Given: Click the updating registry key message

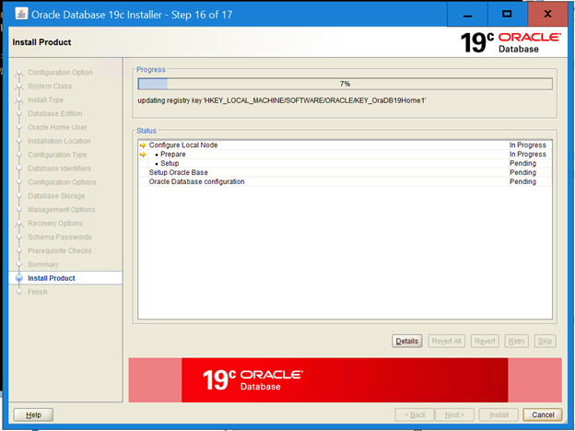Looking at the screenshot, I should click(282, 100).
